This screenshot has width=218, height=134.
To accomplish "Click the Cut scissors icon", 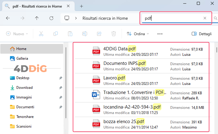I will coord(41,34).
